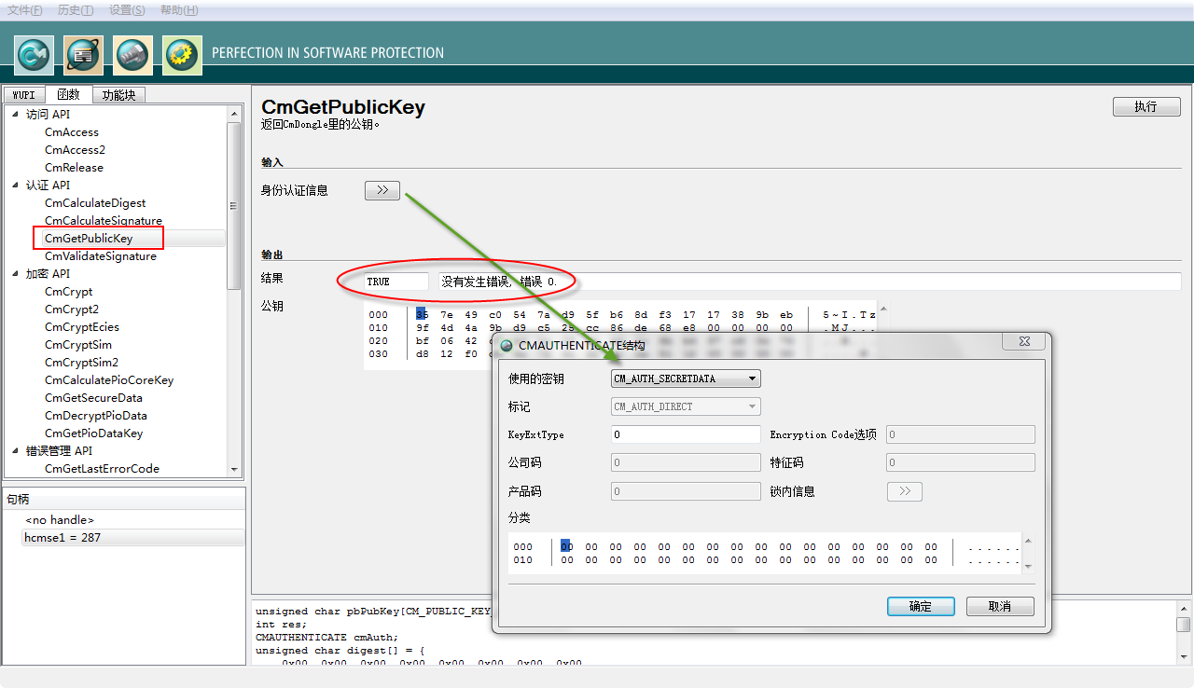
Task: Switch to the WUPI tab
Action: pyautogui.click(x=23, y=95)
